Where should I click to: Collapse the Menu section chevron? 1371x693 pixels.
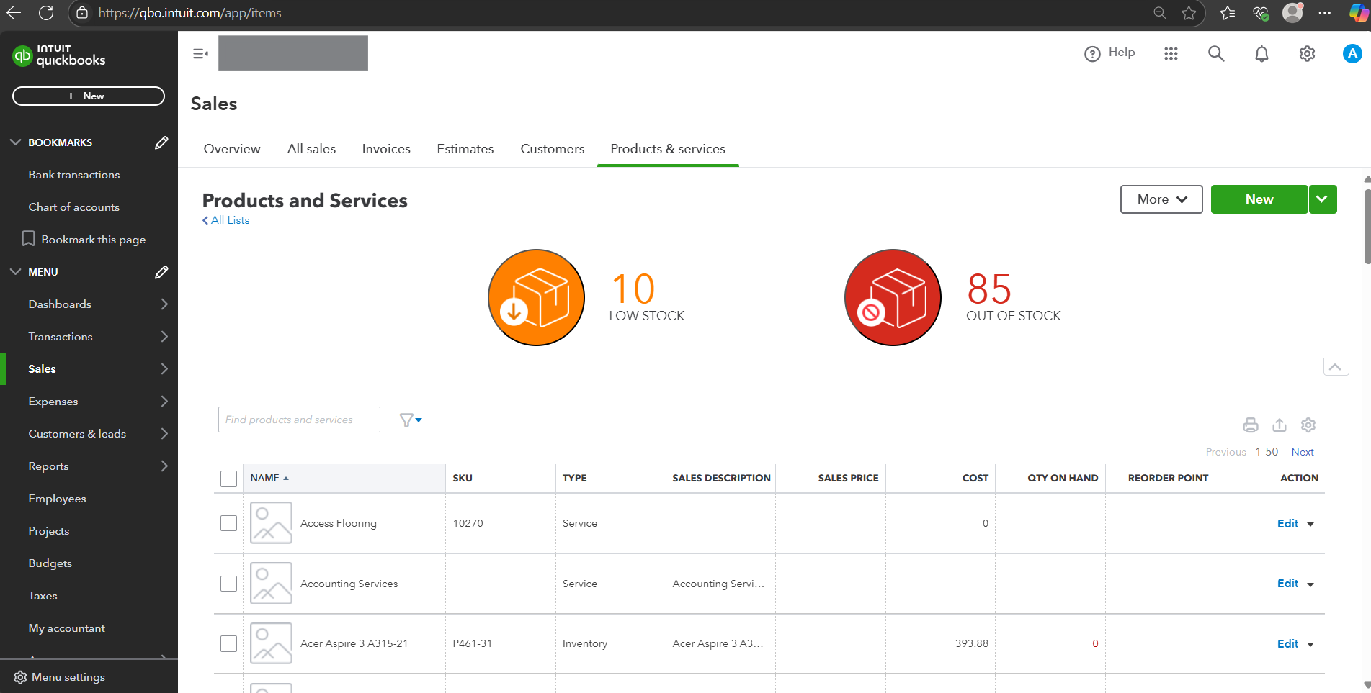click(15, 272)
